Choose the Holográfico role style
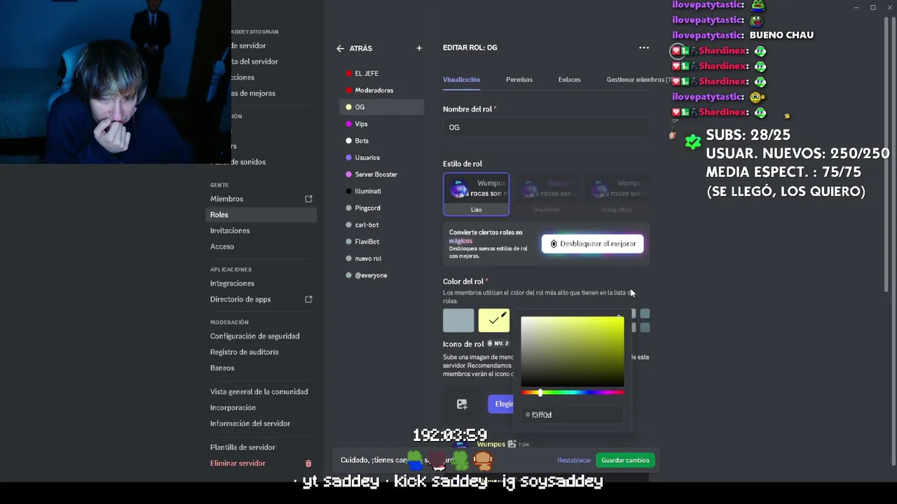The height and width of the screenshot is (504, 897). point(616,195)
